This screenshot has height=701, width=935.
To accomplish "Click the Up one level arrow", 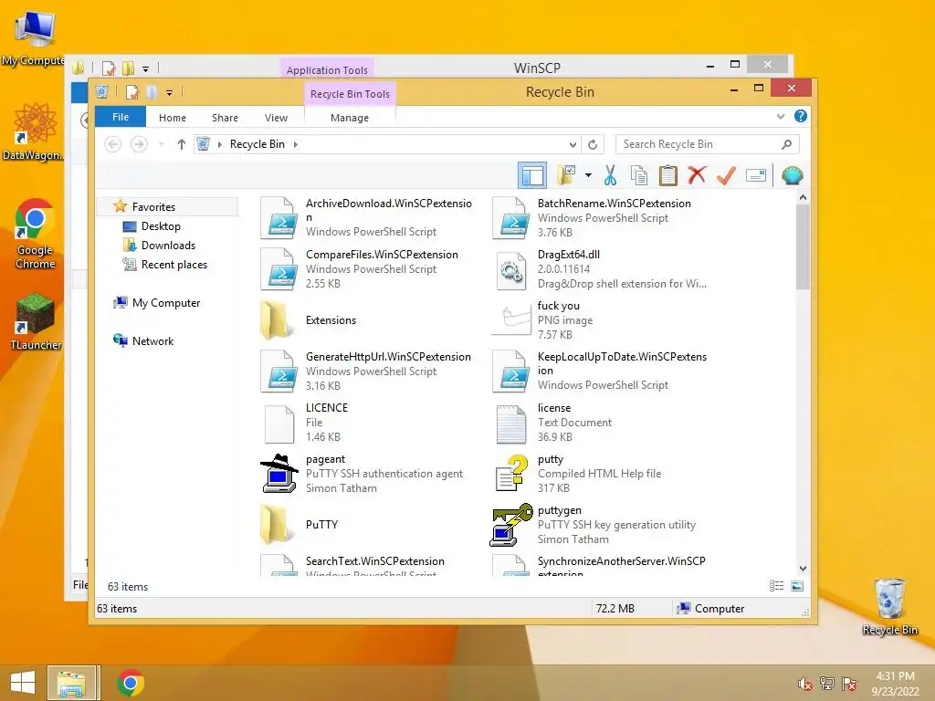I will [182, 143].
